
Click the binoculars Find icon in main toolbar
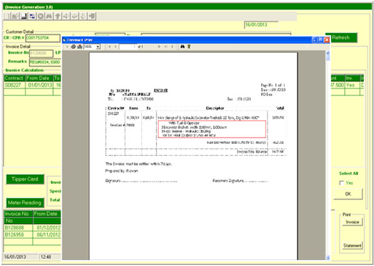pos(49,16)
